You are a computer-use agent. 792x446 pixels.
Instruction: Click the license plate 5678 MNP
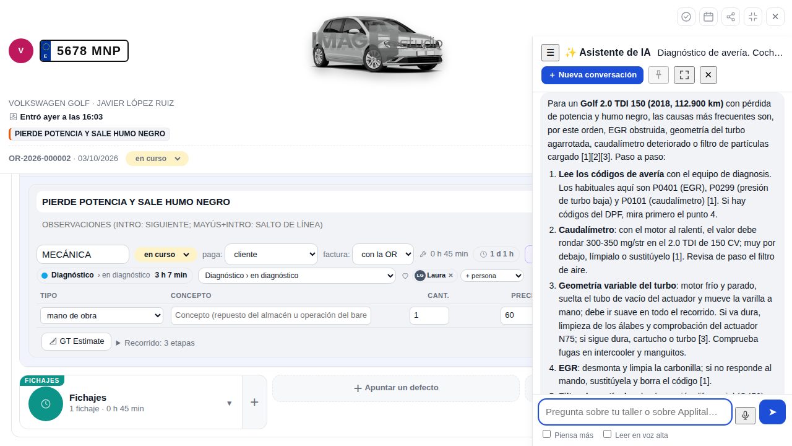click(x=84, y=51)
